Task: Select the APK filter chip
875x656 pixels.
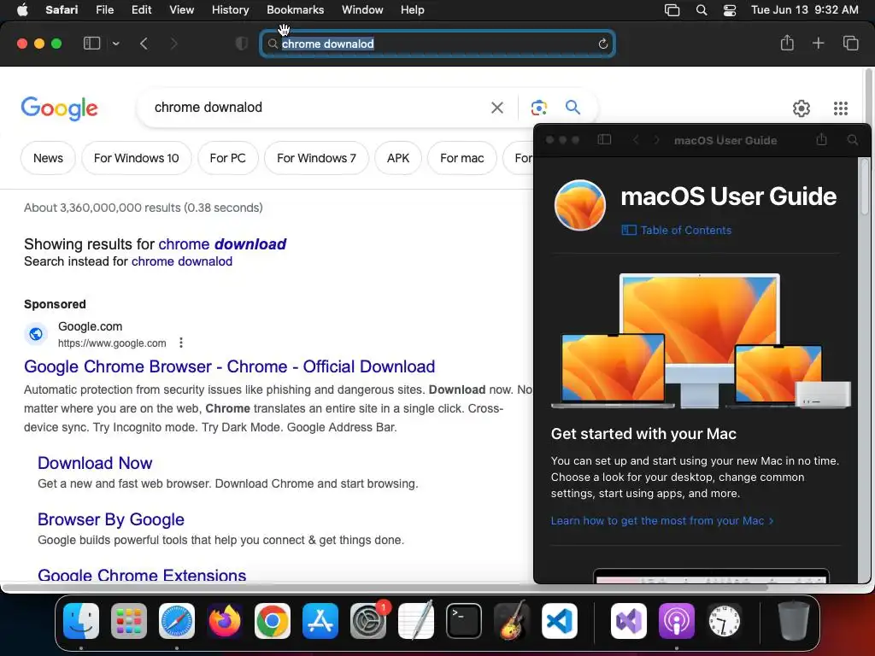Action: pyautogui.click(x=398, y=158)
